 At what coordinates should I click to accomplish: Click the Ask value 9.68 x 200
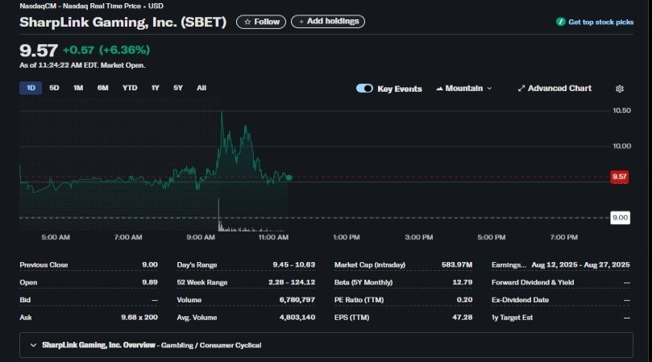(139, 317)
